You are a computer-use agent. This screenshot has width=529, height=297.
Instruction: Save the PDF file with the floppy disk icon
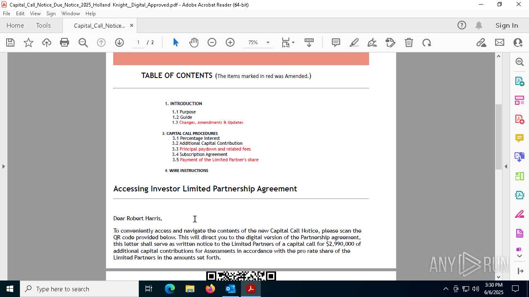pos(10,42)
